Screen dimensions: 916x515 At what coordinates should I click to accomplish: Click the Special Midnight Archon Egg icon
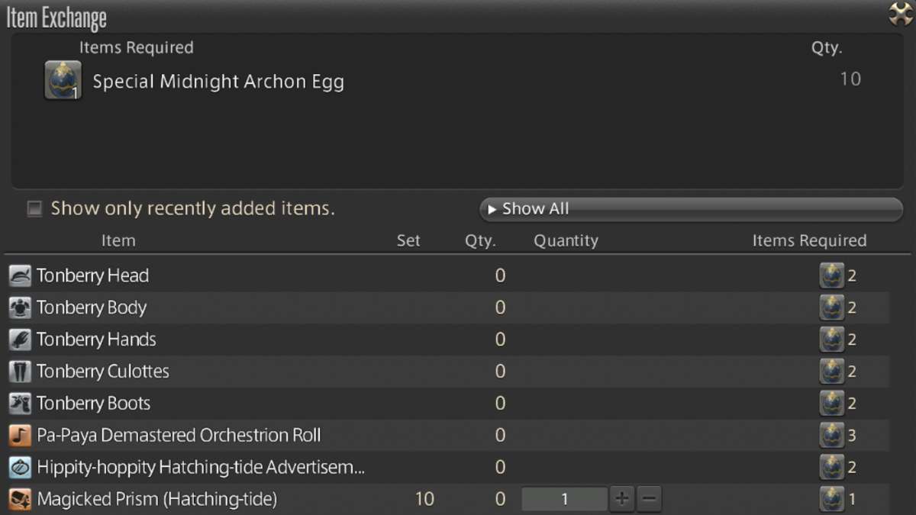click(63, 79)
